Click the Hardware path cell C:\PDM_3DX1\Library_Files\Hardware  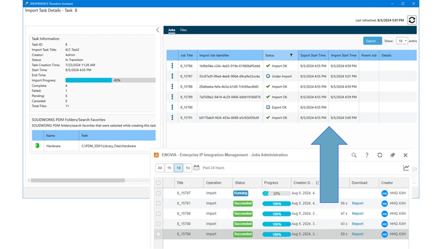109,146
